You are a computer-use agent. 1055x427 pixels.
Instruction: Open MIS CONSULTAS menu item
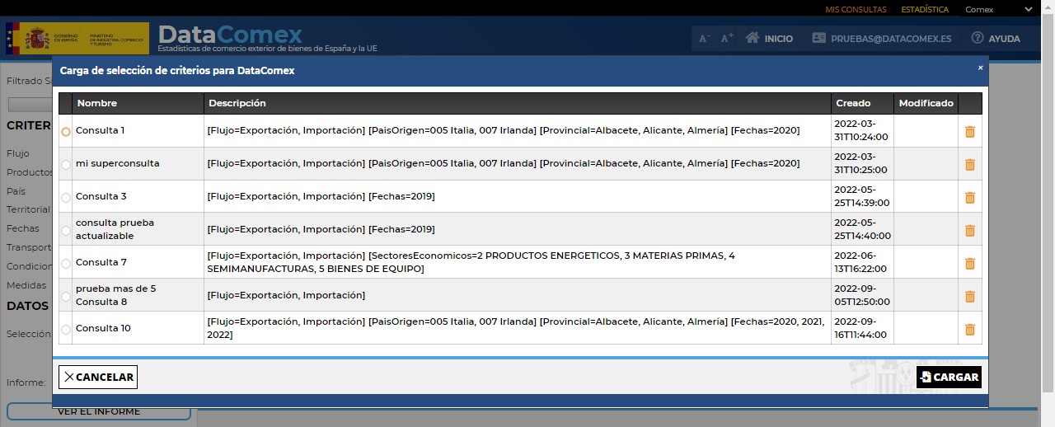[x=856, y=10]
